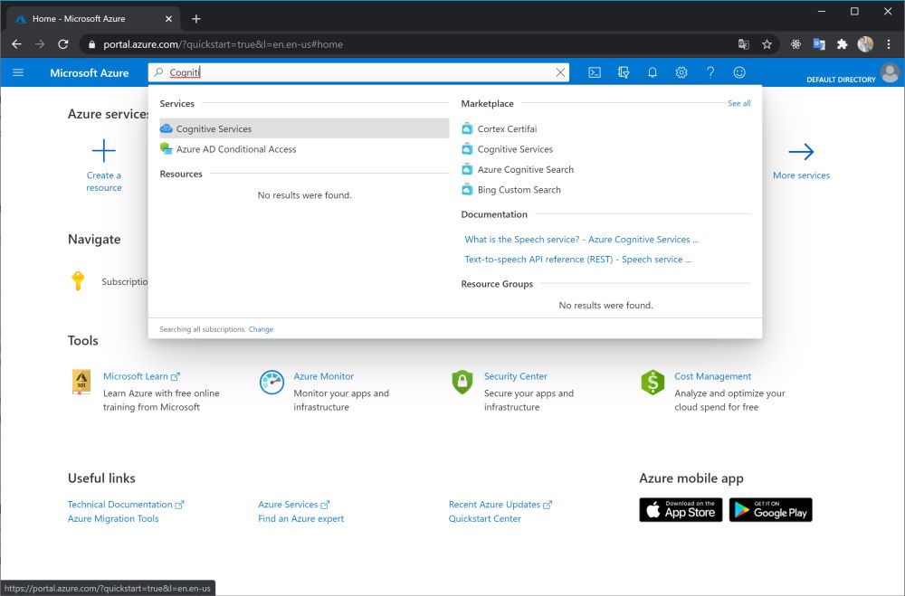
Task: Click the React DevTools extension icon
Action: point(795,44)
